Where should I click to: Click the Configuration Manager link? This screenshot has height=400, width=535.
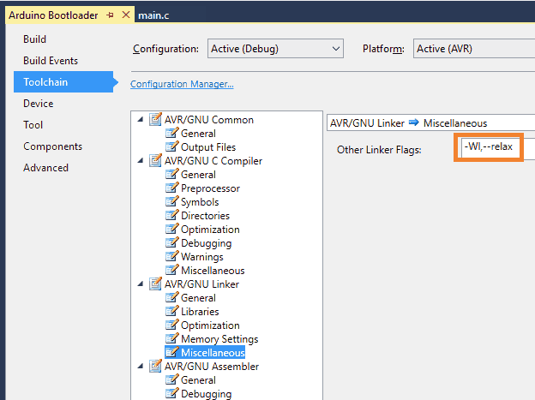182,84
